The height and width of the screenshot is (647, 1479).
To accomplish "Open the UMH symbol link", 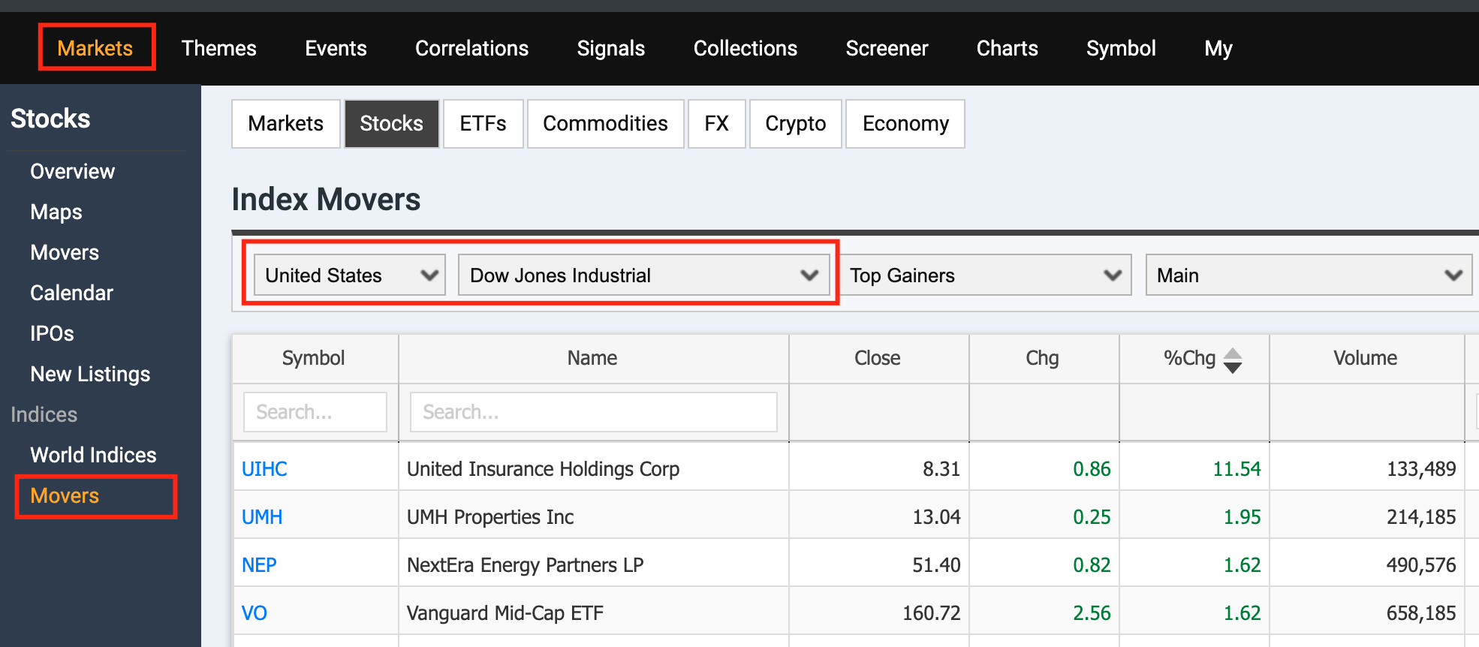I will tap(262, 517).
